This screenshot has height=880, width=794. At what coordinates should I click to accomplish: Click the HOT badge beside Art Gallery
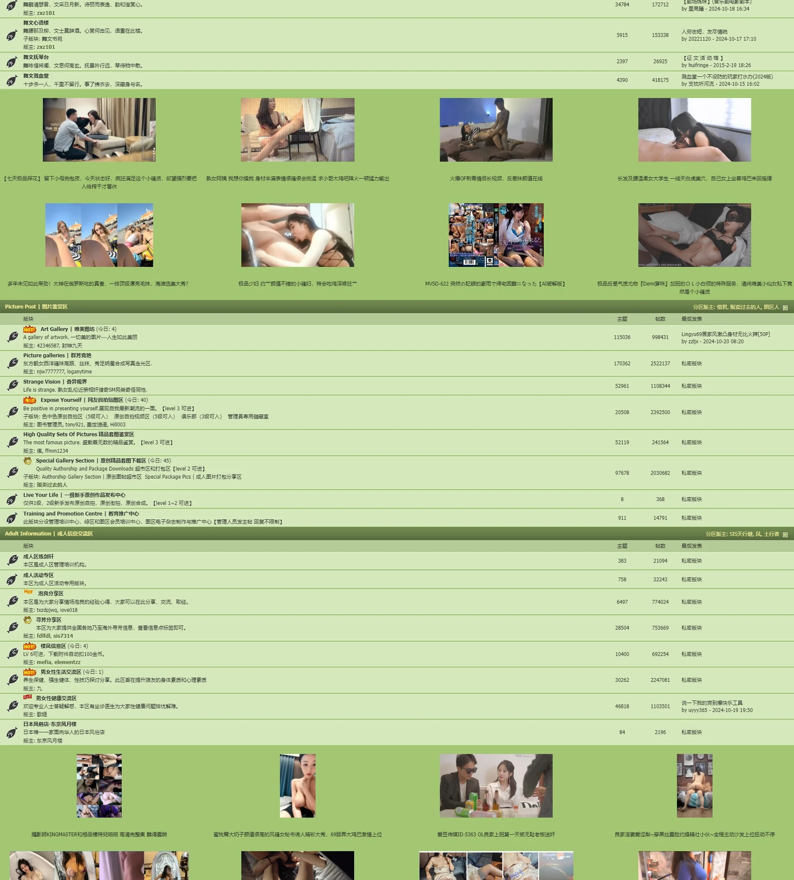30,329
